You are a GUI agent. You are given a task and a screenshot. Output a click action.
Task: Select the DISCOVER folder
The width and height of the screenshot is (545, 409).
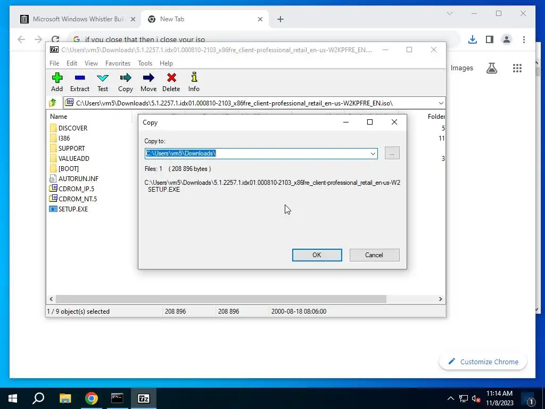[69, 128]
